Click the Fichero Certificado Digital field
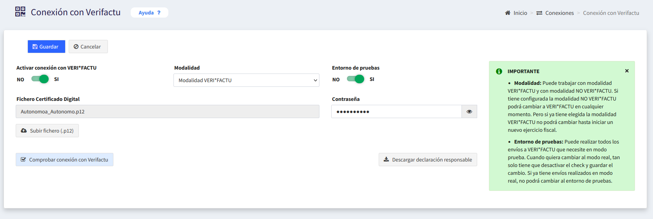This screenshot has width=653, height=219. point(167,111)
